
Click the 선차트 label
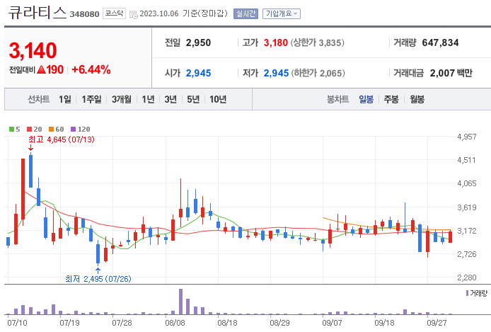[38, 100]
